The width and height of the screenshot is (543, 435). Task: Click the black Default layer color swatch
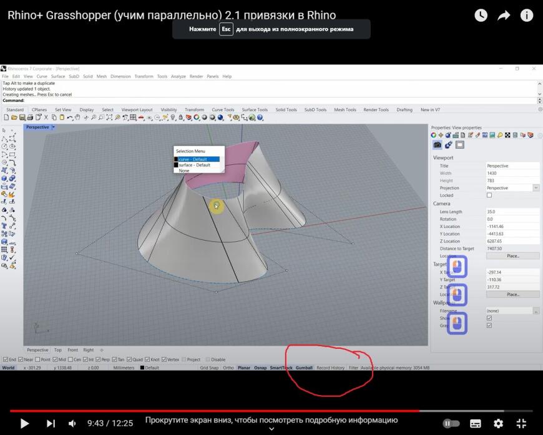click(x=142, y=367)
